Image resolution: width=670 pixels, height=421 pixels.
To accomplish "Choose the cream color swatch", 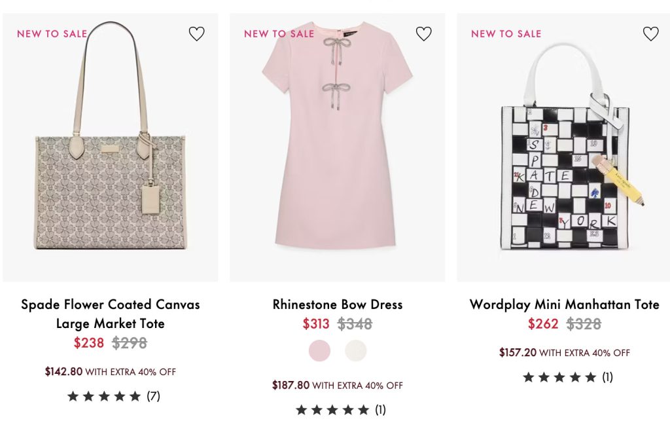I will coord(356,351).
